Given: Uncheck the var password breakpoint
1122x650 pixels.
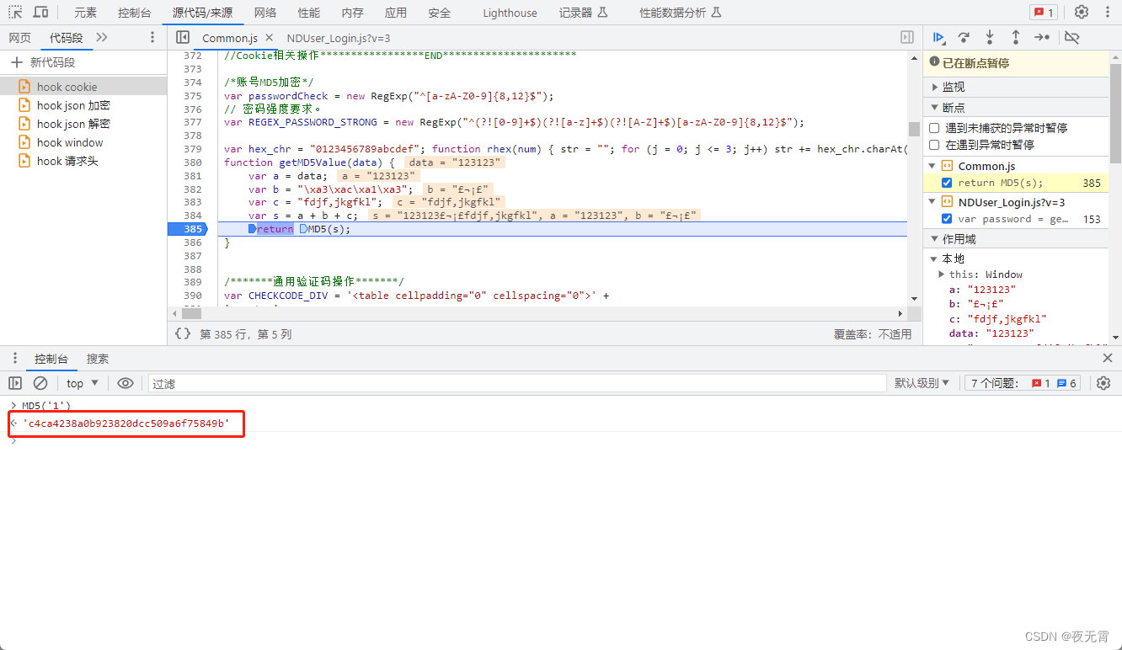Looking at the screenshot, I should (947, 219).
